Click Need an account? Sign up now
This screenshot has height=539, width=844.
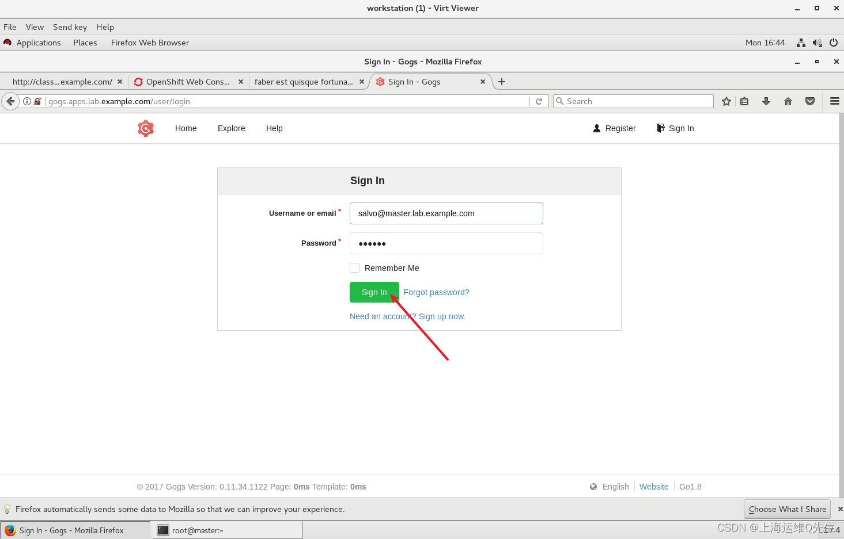point(407,316)
